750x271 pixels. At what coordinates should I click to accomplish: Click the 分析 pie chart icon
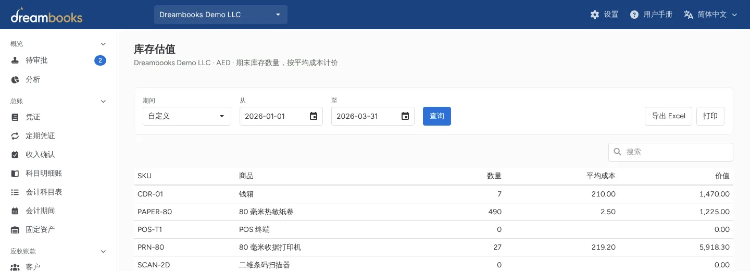[15, 80]
